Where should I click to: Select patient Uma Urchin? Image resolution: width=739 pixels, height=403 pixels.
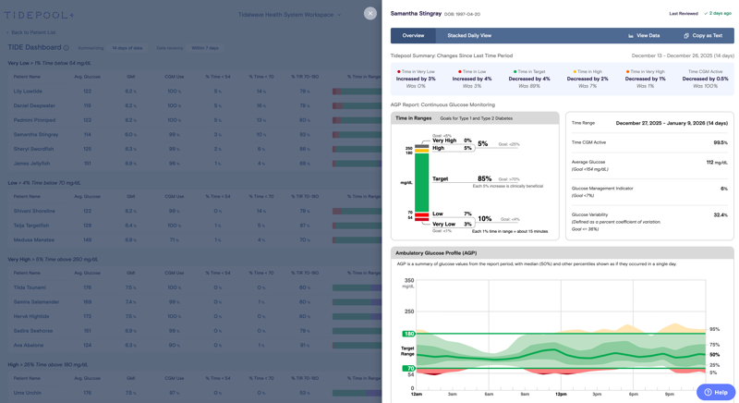click(x=28, y=393)
